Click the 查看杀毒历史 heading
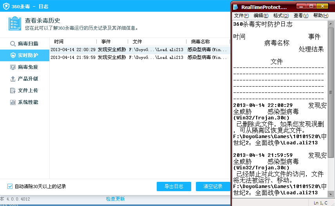 coord(42,20)
